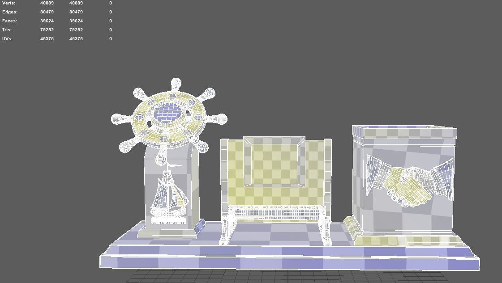
Task: Click the top rim of the pen holder box
Action: (405, 132)
